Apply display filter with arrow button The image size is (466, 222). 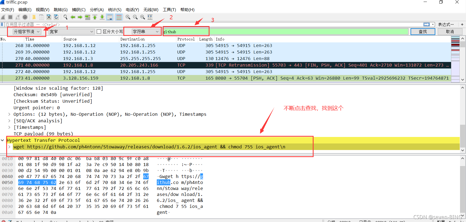427,24
